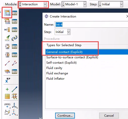The height and width of the screenshot is (119, 128).
Task: Select the Create Constraint tool
Action: (7, 30)
